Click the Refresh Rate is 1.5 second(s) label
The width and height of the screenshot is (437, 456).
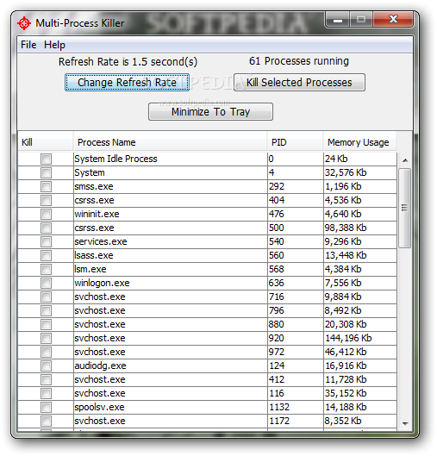tap(128, 62)
